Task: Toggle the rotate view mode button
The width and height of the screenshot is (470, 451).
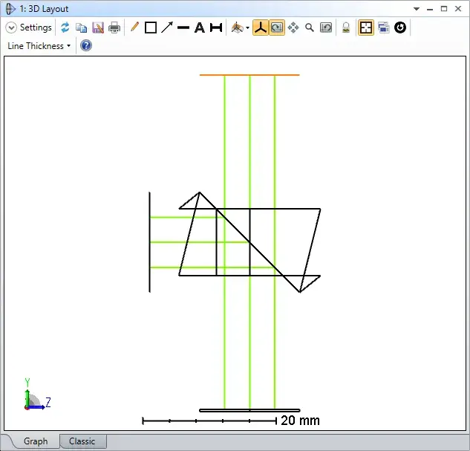Action: [x=277, y=27]
